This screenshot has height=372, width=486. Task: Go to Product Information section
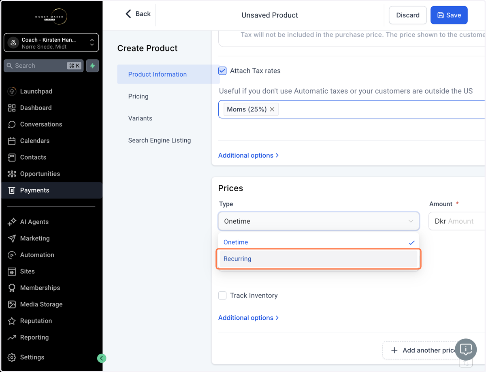click(168, 74)
